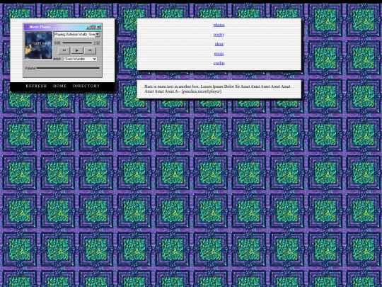Go to the HOME page

59,86
